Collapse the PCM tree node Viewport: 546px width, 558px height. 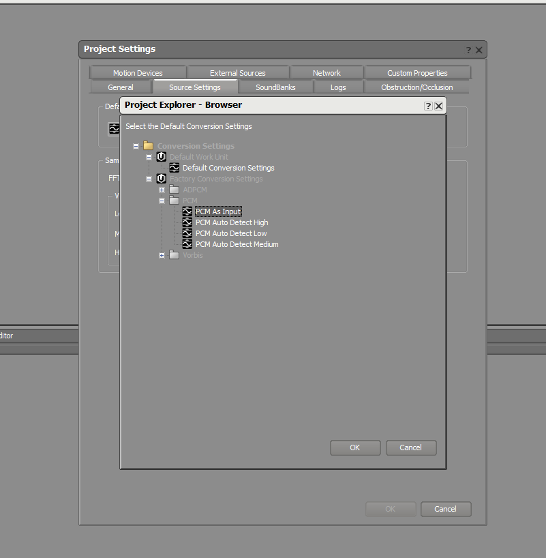pyautogui.click(x=162, y=201)
